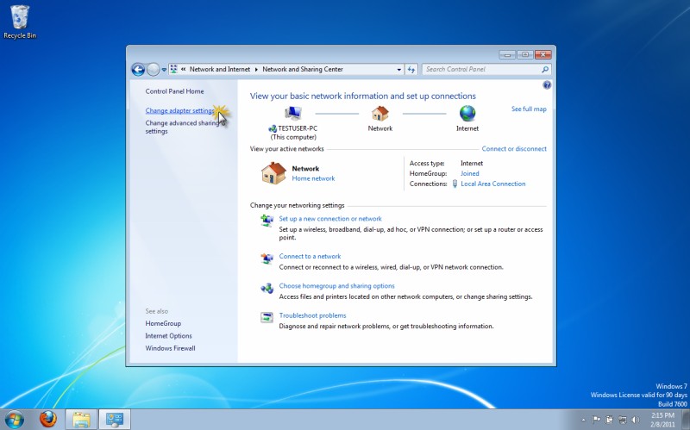Click the search magnifier icon
This screenshot has height=430, width=690.
click(545, 70)
